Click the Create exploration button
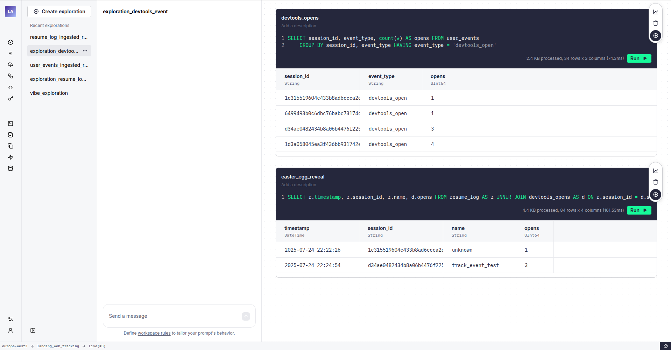The width and height of the screenshot is (671, 350). 59,11
